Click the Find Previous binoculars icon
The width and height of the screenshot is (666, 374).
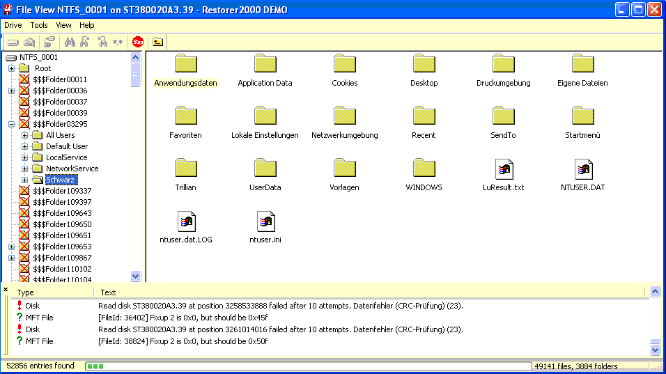click(102, 42)
